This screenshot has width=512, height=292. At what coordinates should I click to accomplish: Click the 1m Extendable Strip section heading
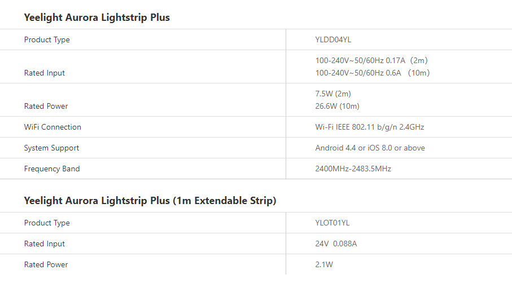click(150, 201)
